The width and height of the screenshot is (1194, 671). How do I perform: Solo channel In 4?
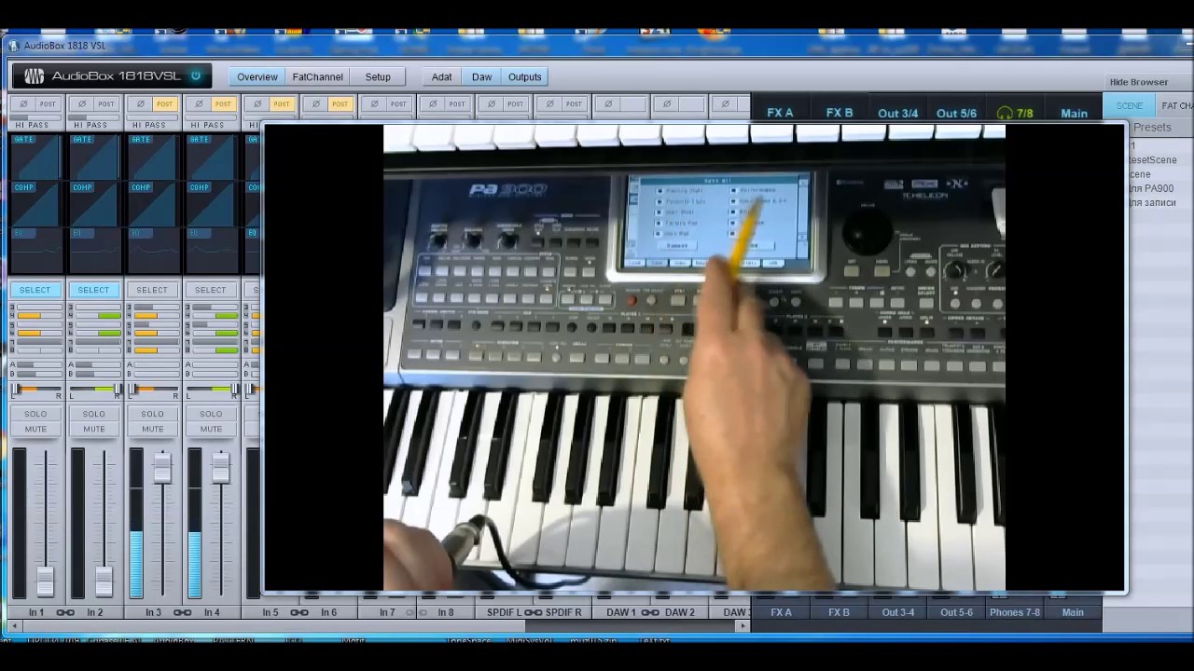[211, 414]
